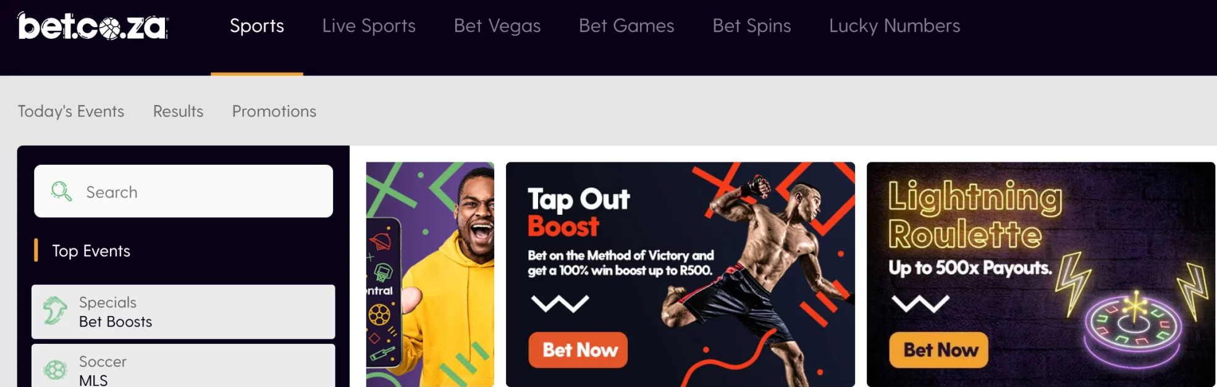This screenshot has height=387, width=1217.
Task: Click the bet.co.za logo
Action: point(93,26)
